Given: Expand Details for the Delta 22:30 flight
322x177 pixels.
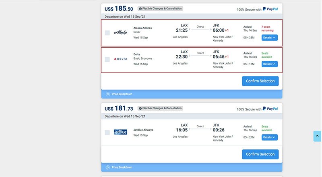Looking at the screenshot, I should pyautogui.click(x=269, y=64).
